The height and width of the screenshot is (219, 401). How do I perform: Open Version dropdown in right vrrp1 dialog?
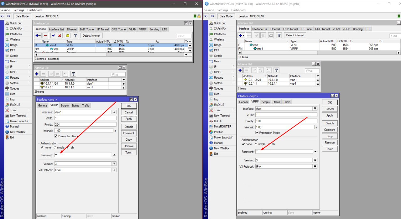(315, 160)
